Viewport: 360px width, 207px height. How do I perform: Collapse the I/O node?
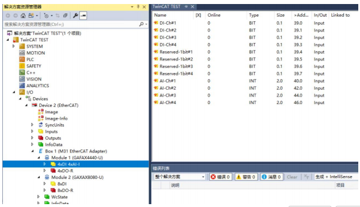pyautogui.click(x=14, y=92)
